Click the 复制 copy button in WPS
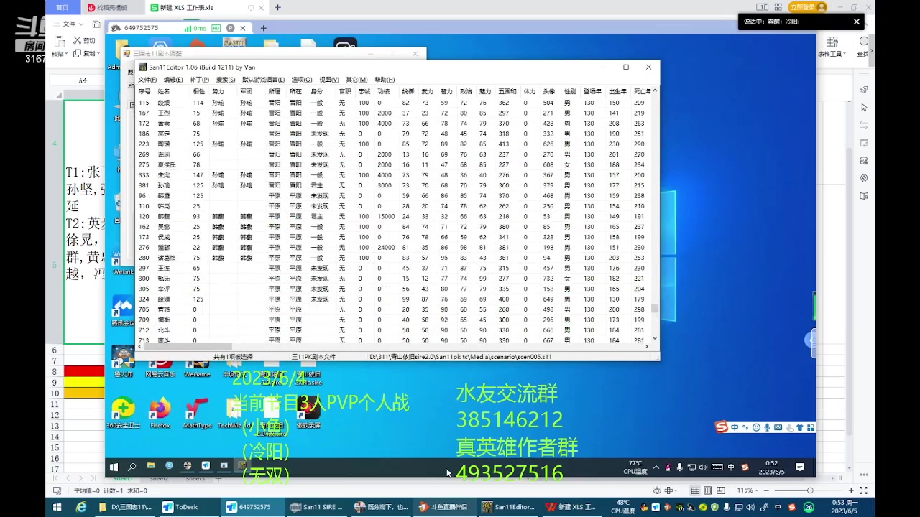This screenshot has width=920, height=517. (x=86, y=53)
